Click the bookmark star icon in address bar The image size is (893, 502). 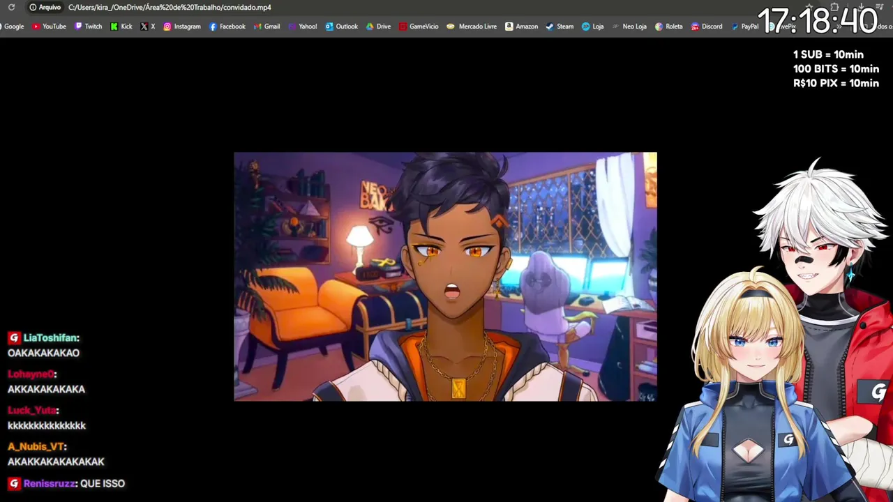810,7
